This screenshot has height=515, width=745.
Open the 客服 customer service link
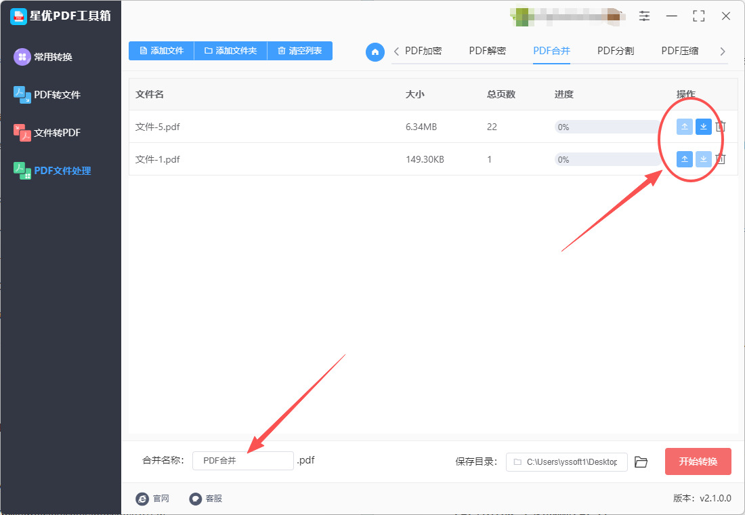coord(206,498)
